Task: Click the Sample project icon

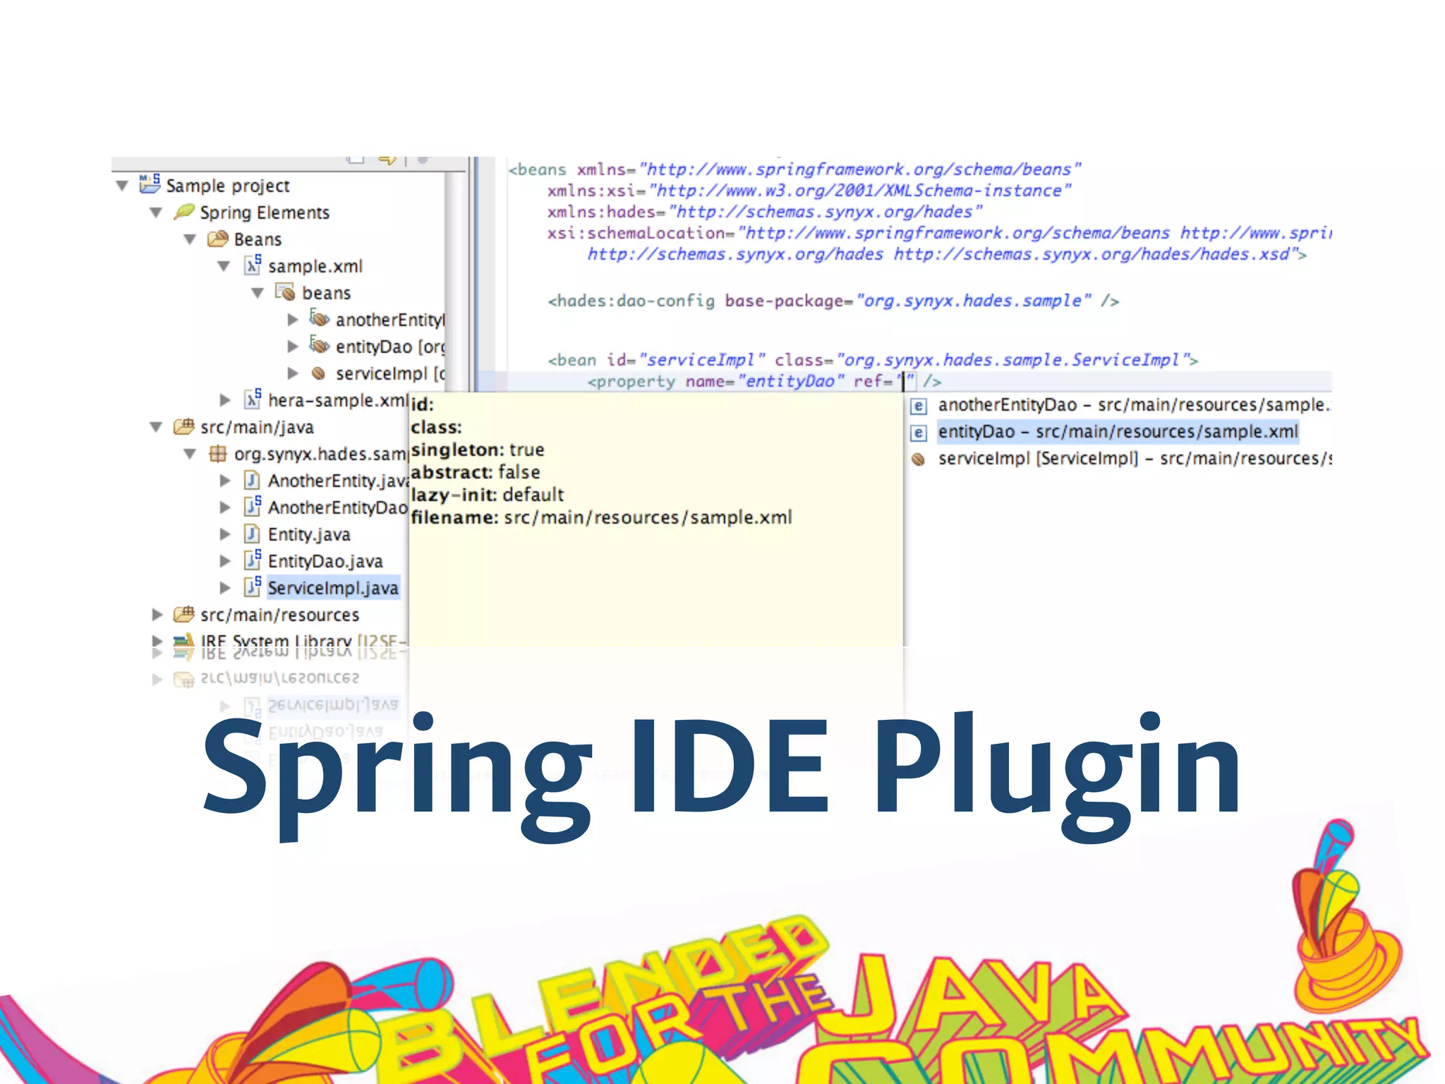Action: point(150,184)
